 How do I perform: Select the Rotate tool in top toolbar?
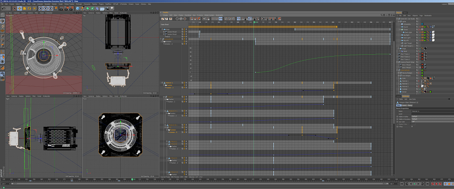point(29,8)
